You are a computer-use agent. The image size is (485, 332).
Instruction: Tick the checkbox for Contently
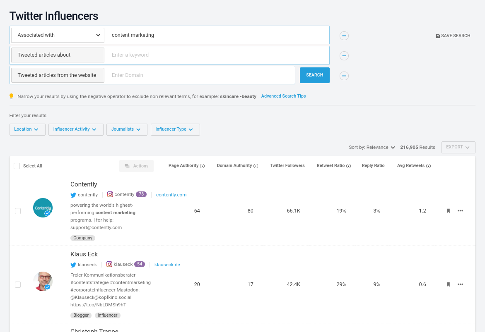click(x=18, y=211)
